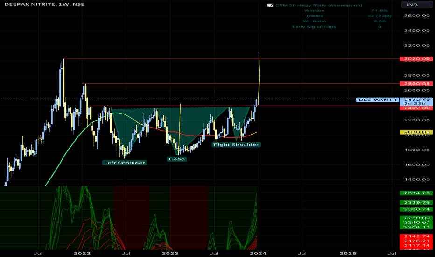Click the 2023 time axis label
Viewport: 435px width, 257px height.
(170, 253)
